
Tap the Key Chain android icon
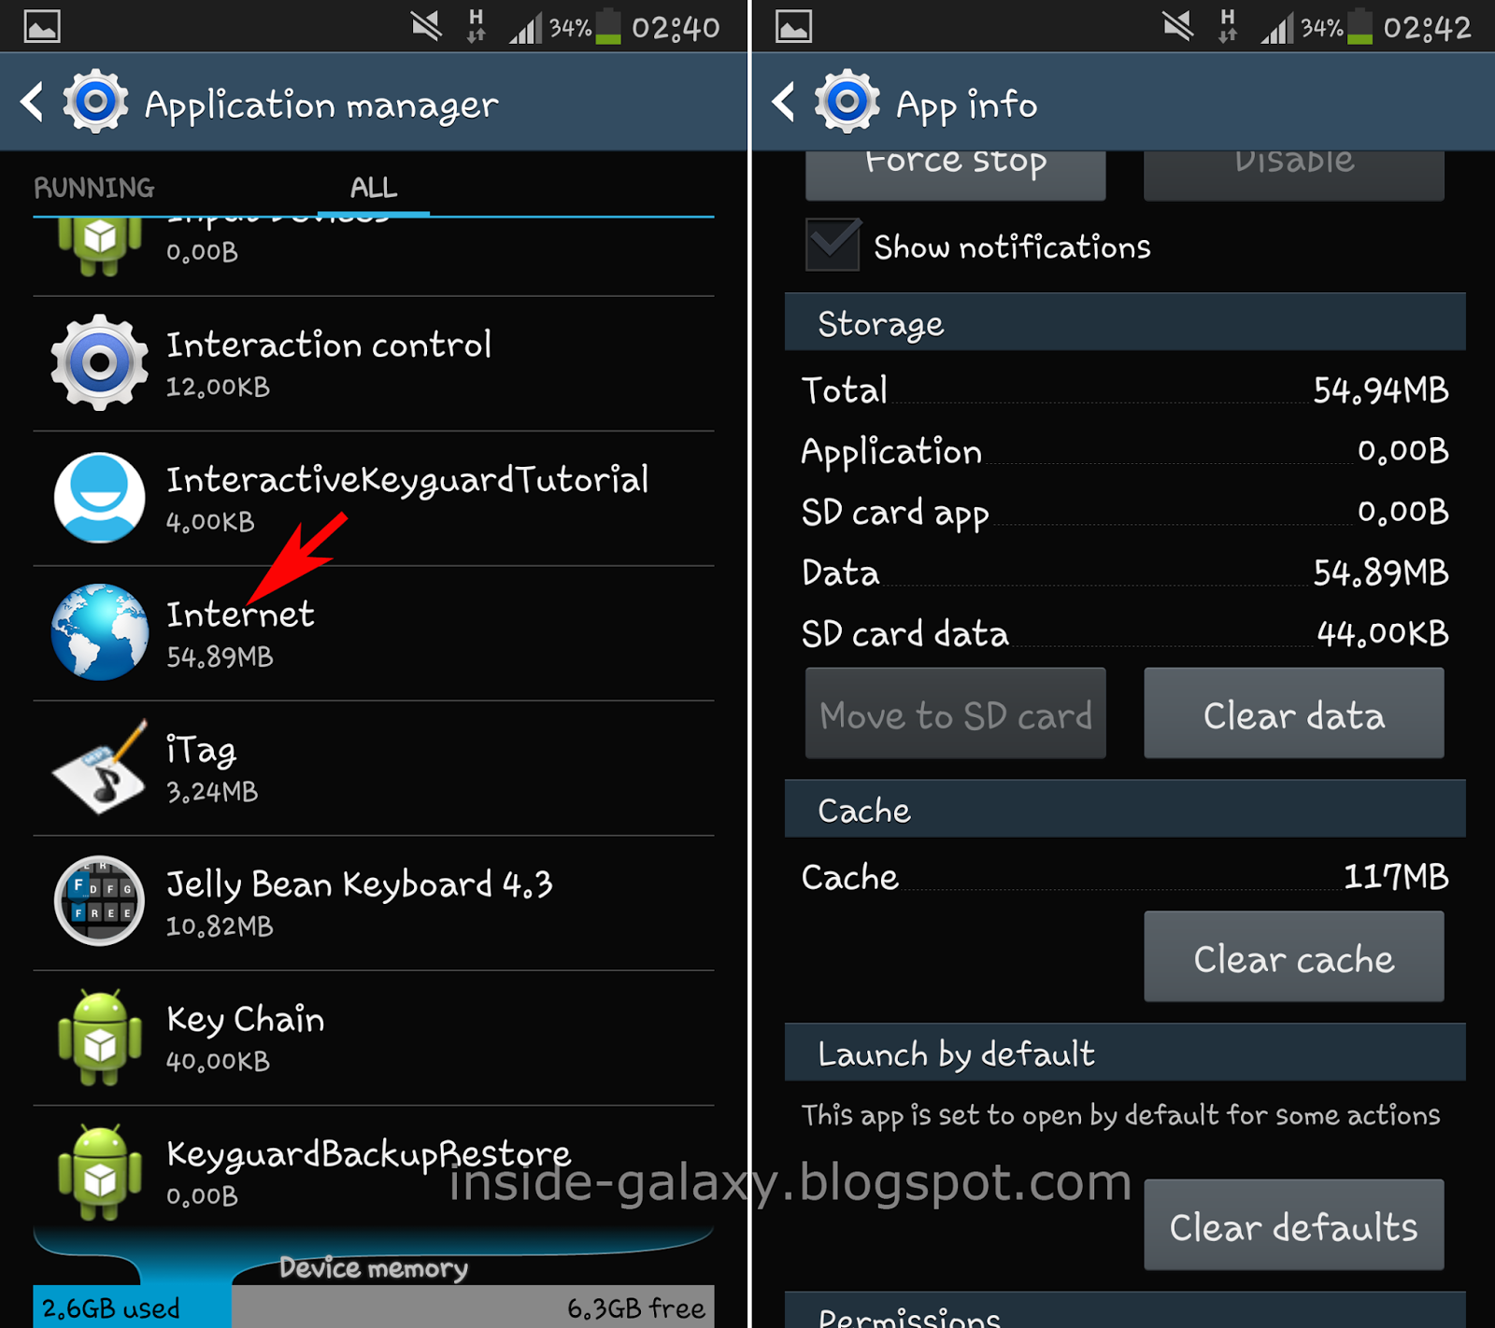pyautogui.click(x=100, y=1037)
